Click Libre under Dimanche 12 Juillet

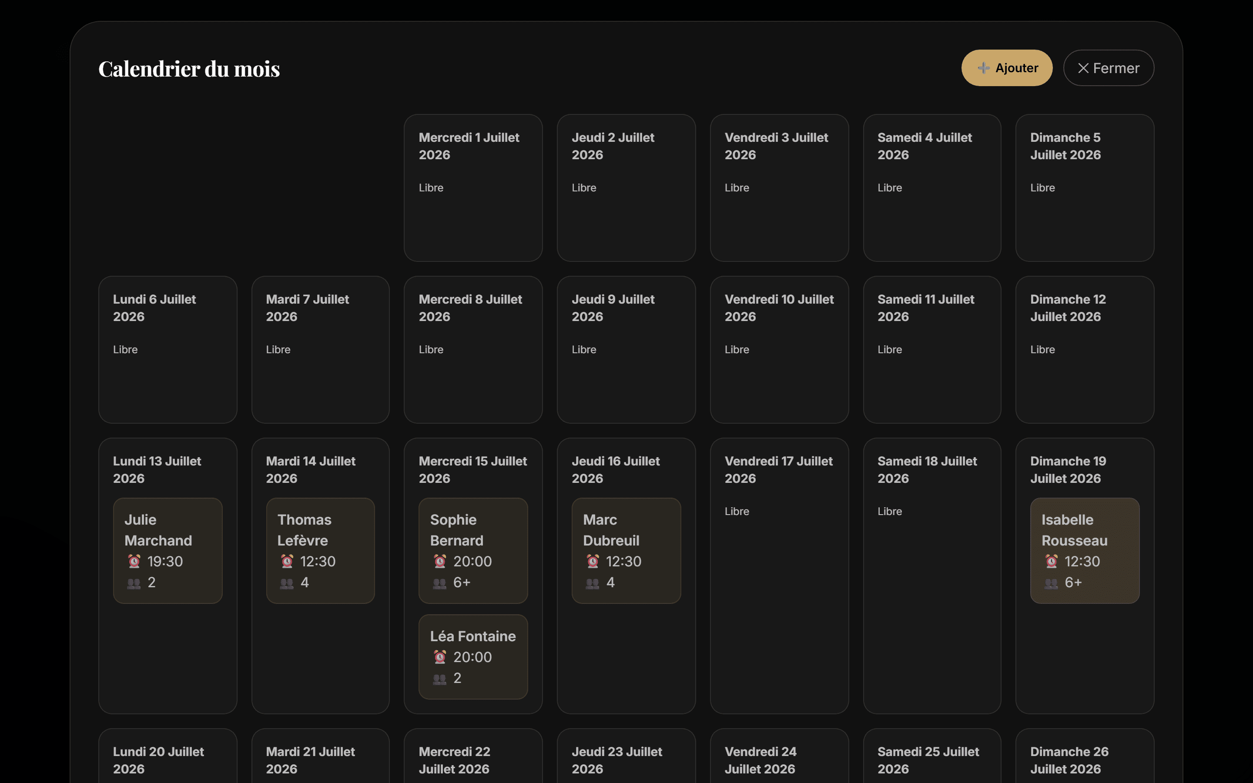(x=1042, y=350)
